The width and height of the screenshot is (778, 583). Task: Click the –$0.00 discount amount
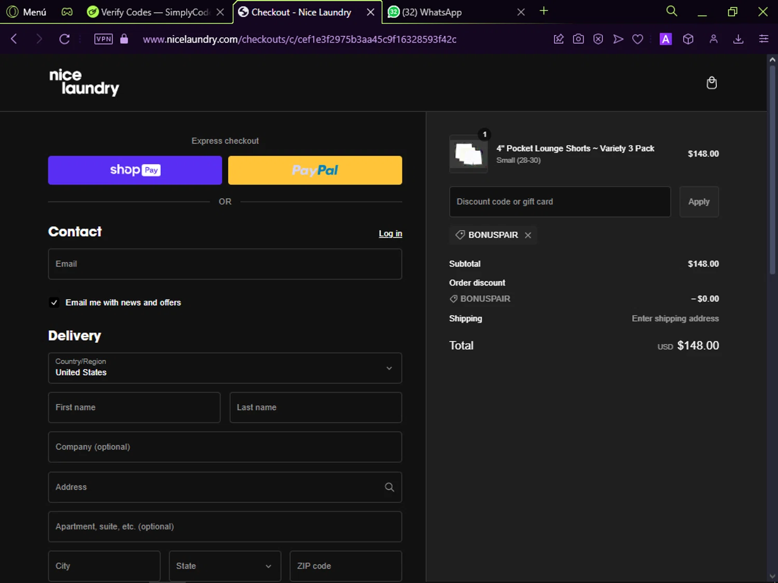705,299
